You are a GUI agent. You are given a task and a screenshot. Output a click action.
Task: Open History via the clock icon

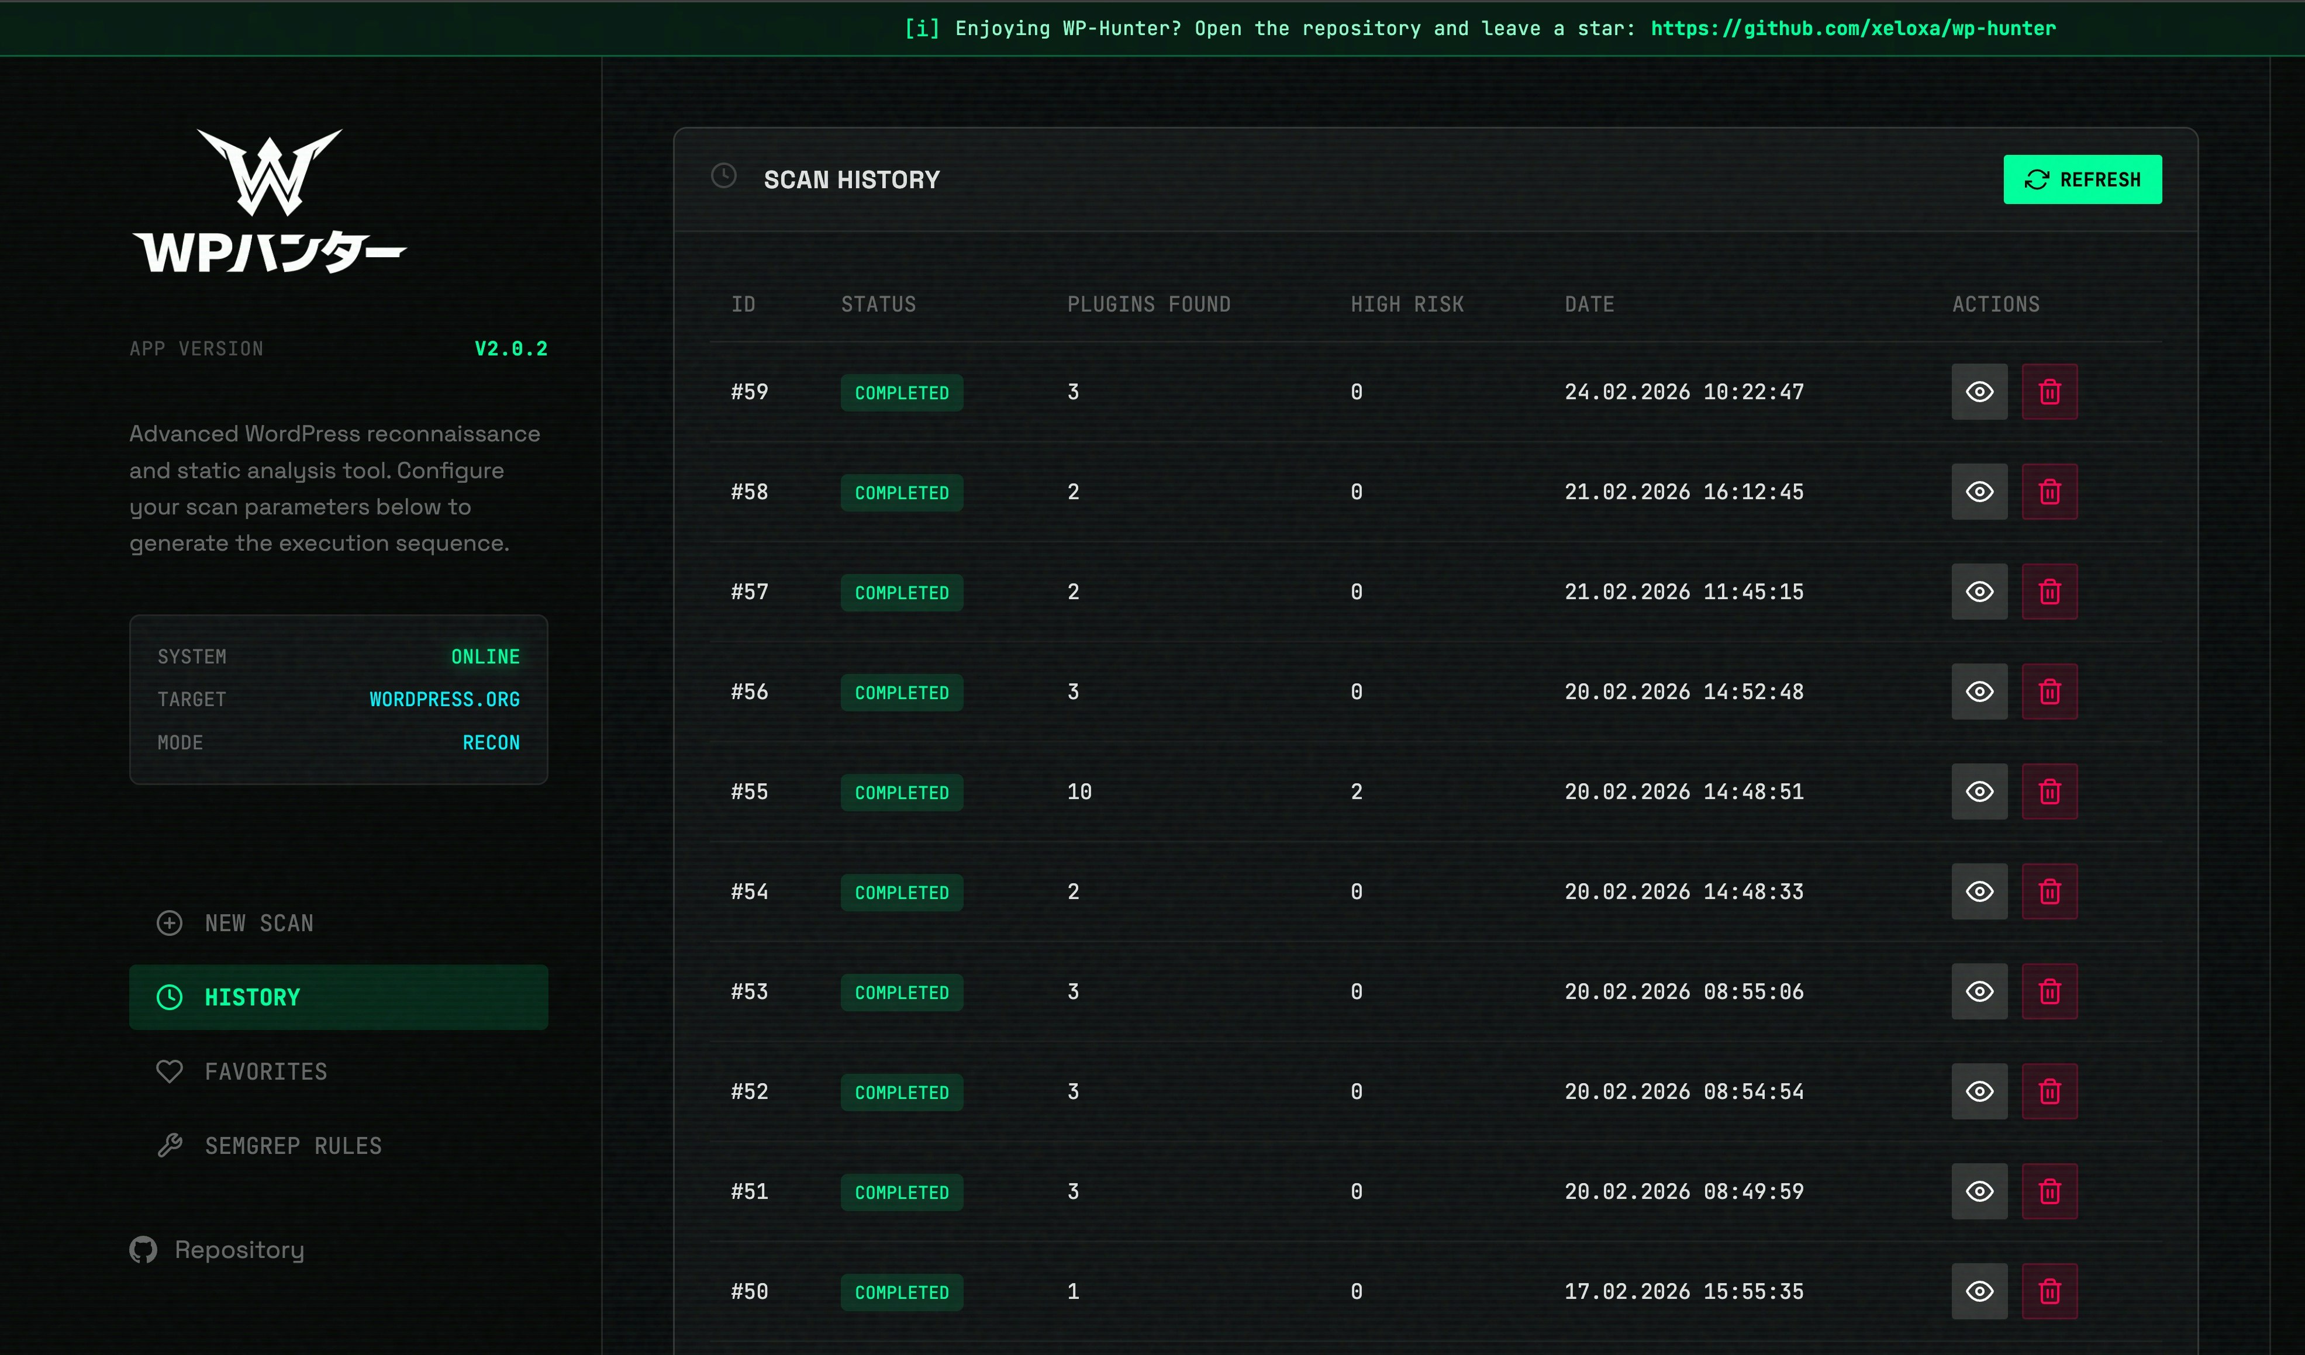click(x=169, y=997)
